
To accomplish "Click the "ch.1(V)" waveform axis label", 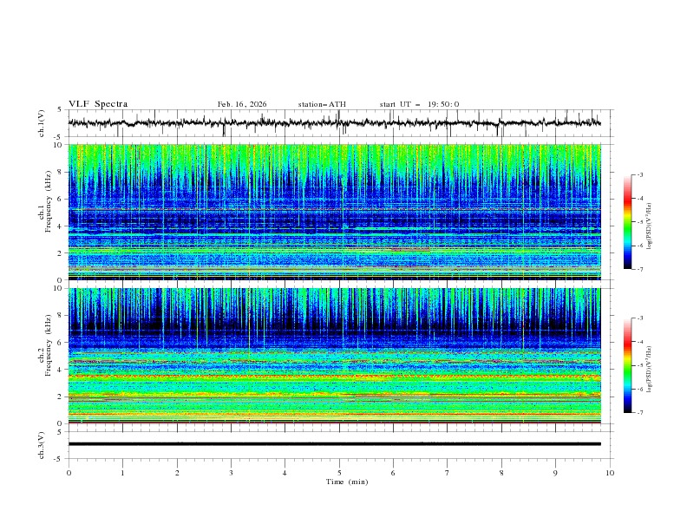I will point(42,123).
